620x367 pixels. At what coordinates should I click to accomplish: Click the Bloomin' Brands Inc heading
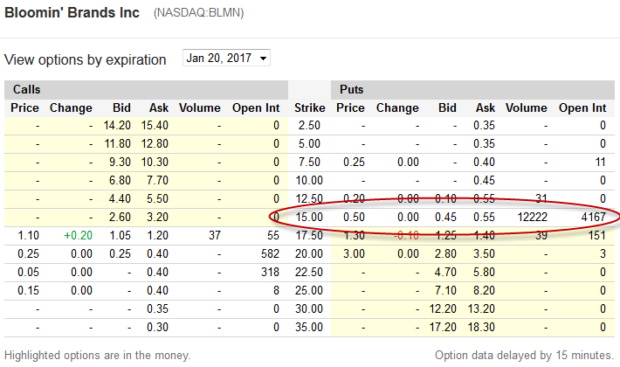[x=72, y=12]
